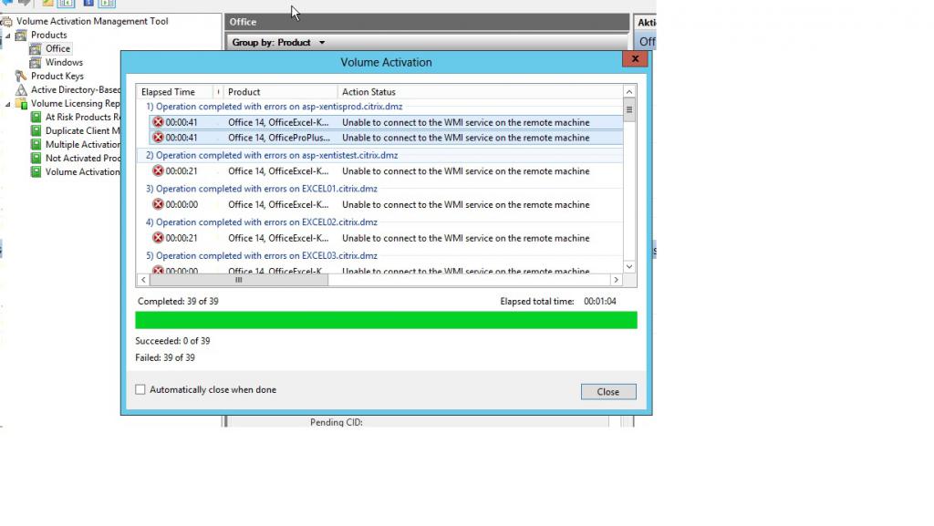Click the scroll right arrow of results list

(x=616, y=280)
